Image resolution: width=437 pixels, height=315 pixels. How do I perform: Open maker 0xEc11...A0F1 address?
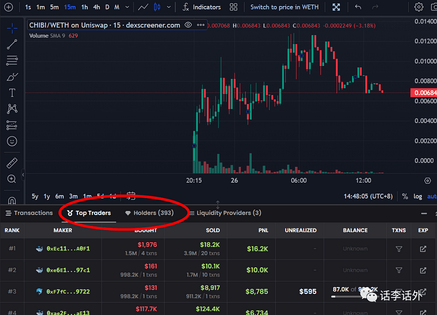click(68, 248)
